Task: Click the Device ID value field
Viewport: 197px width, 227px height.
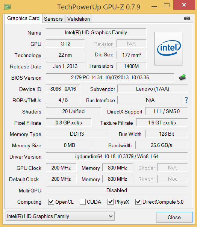Action: pos(63,89)
